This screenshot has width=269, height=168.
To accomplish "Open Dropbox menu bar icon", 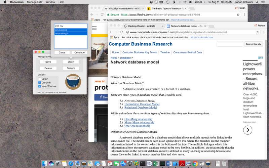I will point(151,2).
